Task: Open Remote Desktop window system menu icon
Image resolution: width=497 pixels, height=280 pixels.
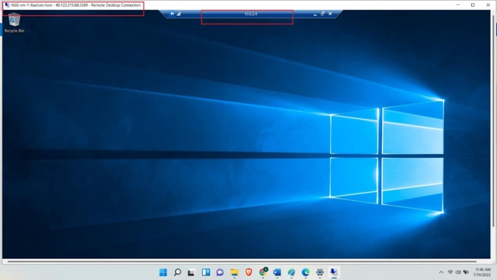Action: (x=7, y=5)
